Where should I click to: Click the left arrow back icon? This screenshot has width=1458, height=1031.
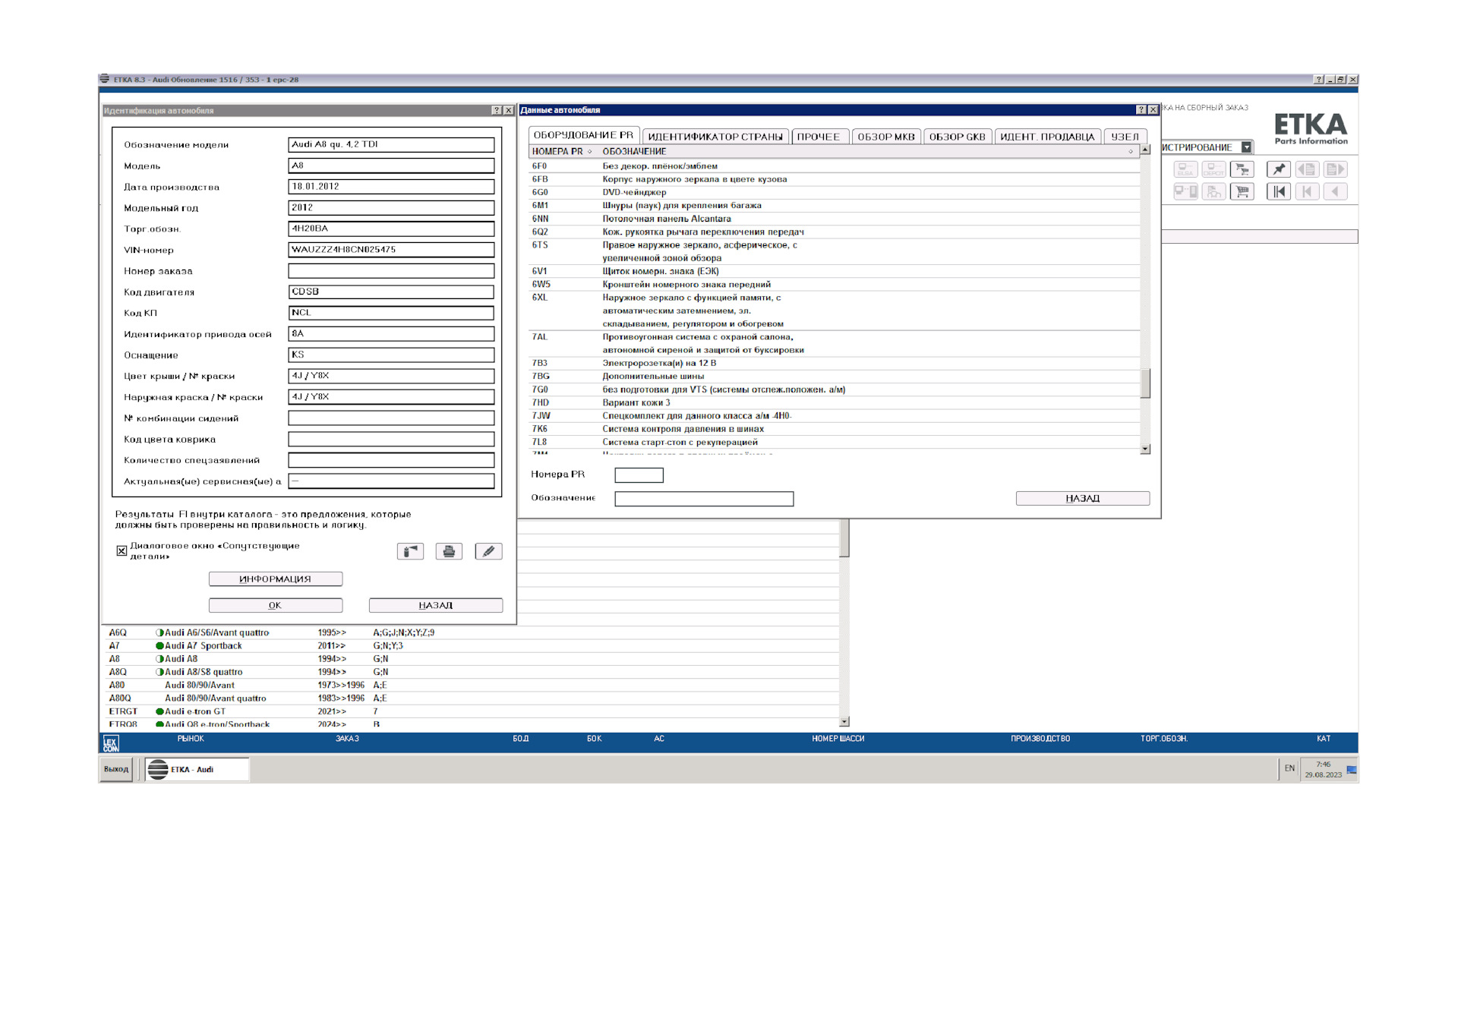click(x=1335, y=191)
